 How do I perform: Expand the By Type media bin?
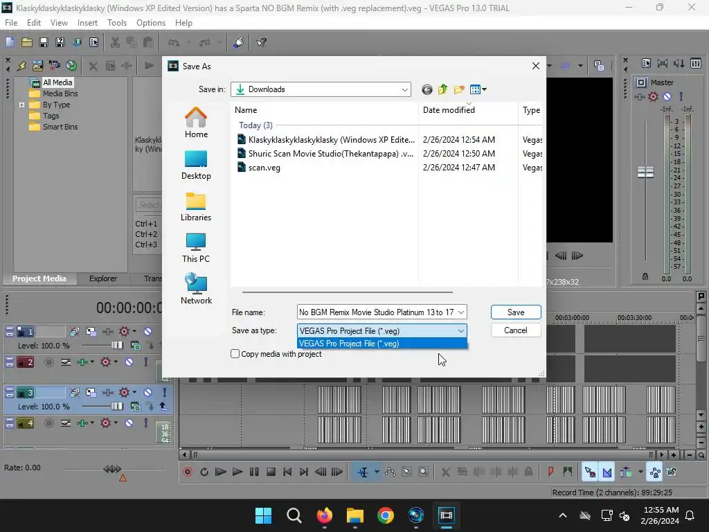coord(21,105)
